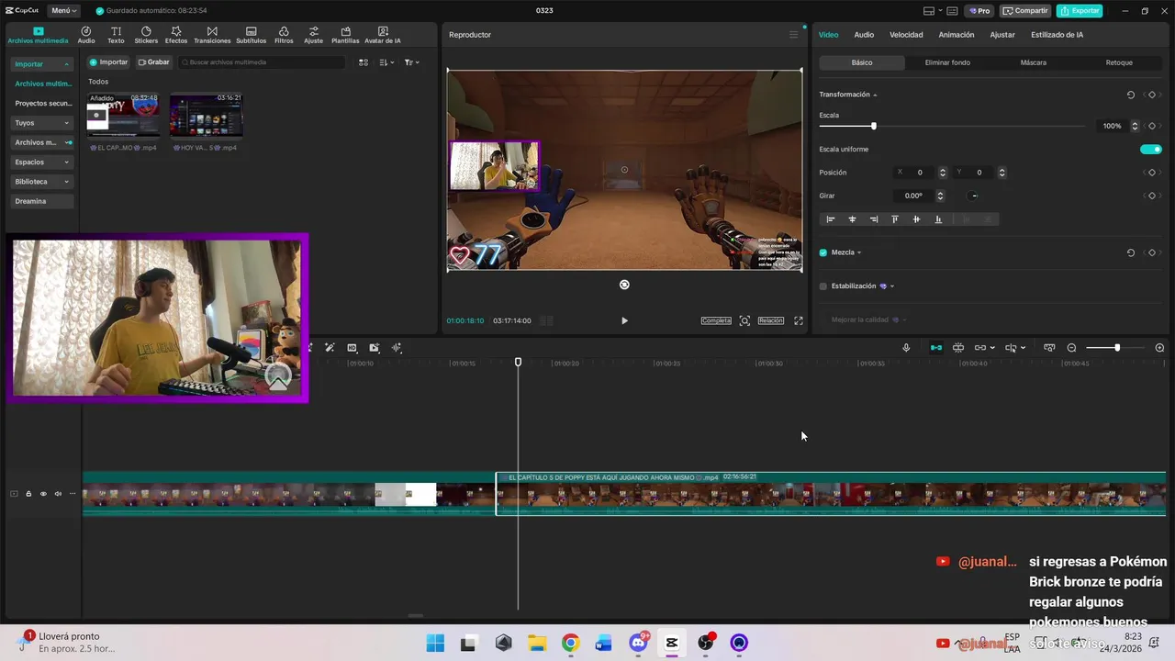
Task: Uncheck the Mezcla checkbox
Action: click(822, 252)
